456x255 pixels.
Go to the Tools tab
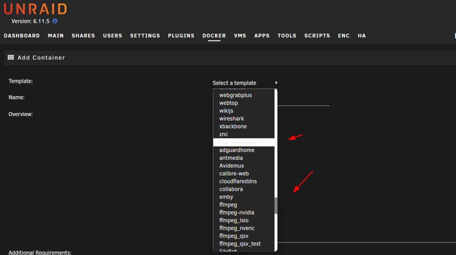pos(287,36)
